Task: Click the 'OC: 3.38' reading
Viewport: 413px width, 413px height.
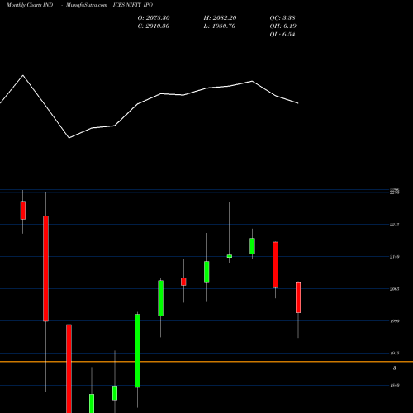Action: point(282,18)
